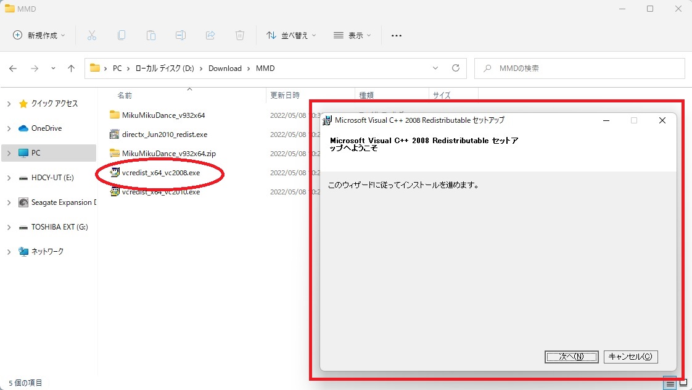Click the HDCY-UT (E:) drive icon
Viewport: 692px width, 390px height.
(x=23, y=178)
